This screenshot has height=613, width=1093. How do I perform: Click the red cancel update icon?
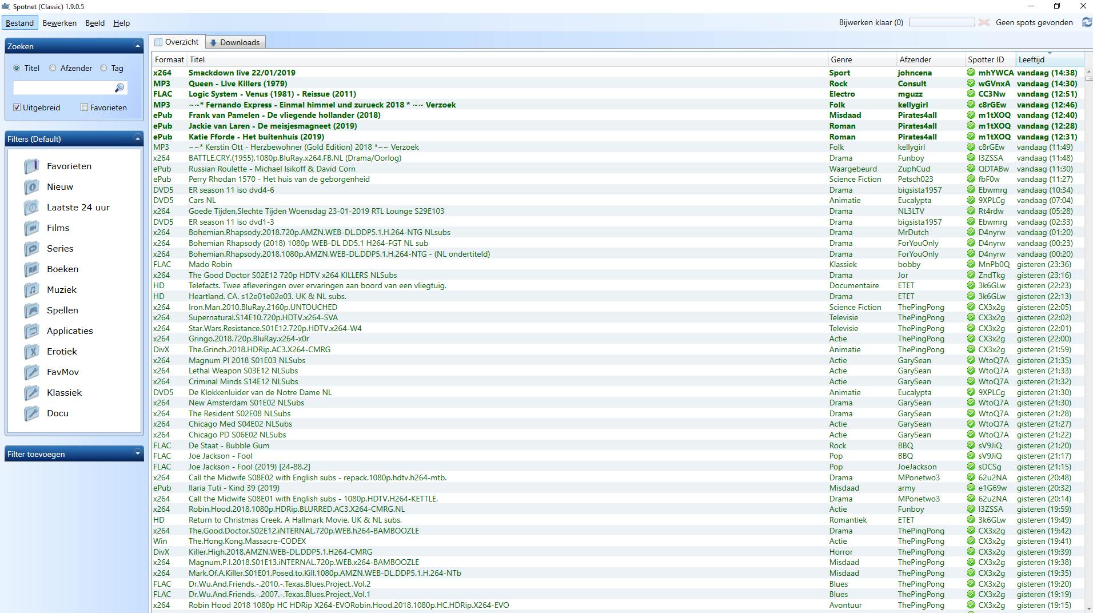983,22
